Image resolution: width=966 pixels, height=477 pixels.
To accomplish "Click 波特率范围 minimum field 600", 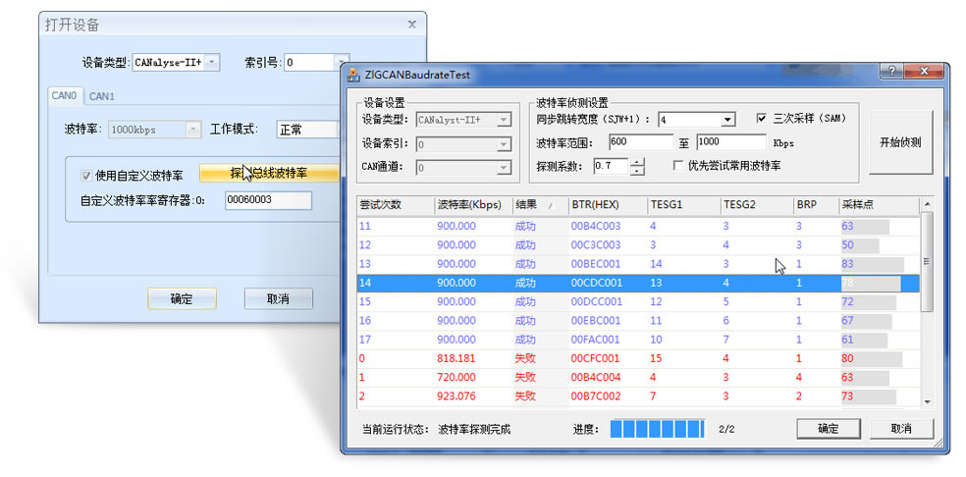I will coord(641,141).
